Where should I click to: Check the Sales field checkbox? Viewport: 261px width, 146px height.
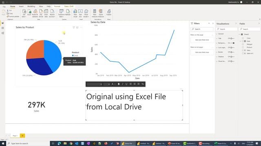(243, 50)
